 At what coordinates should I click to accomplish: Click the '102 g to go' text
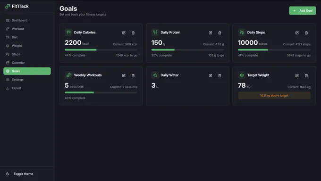pos(216,55)
